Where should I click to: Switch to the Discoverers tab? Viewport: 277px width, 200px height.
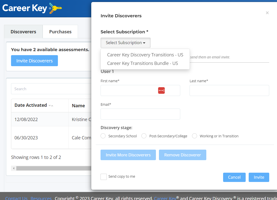(x=23, y=32)
